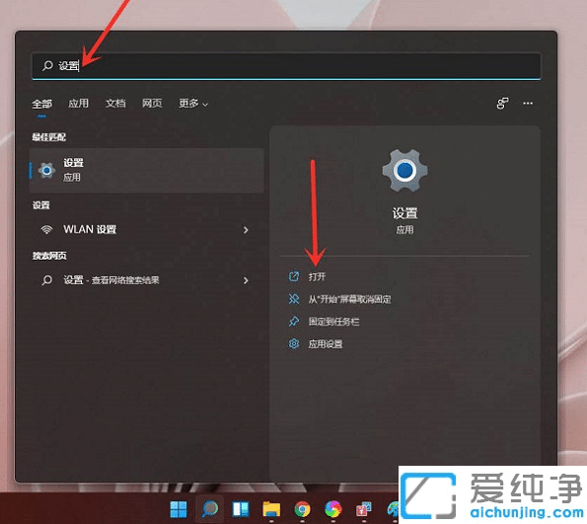Click the Wi-Fi icon beside WLAN 设置

coord(46,229)
